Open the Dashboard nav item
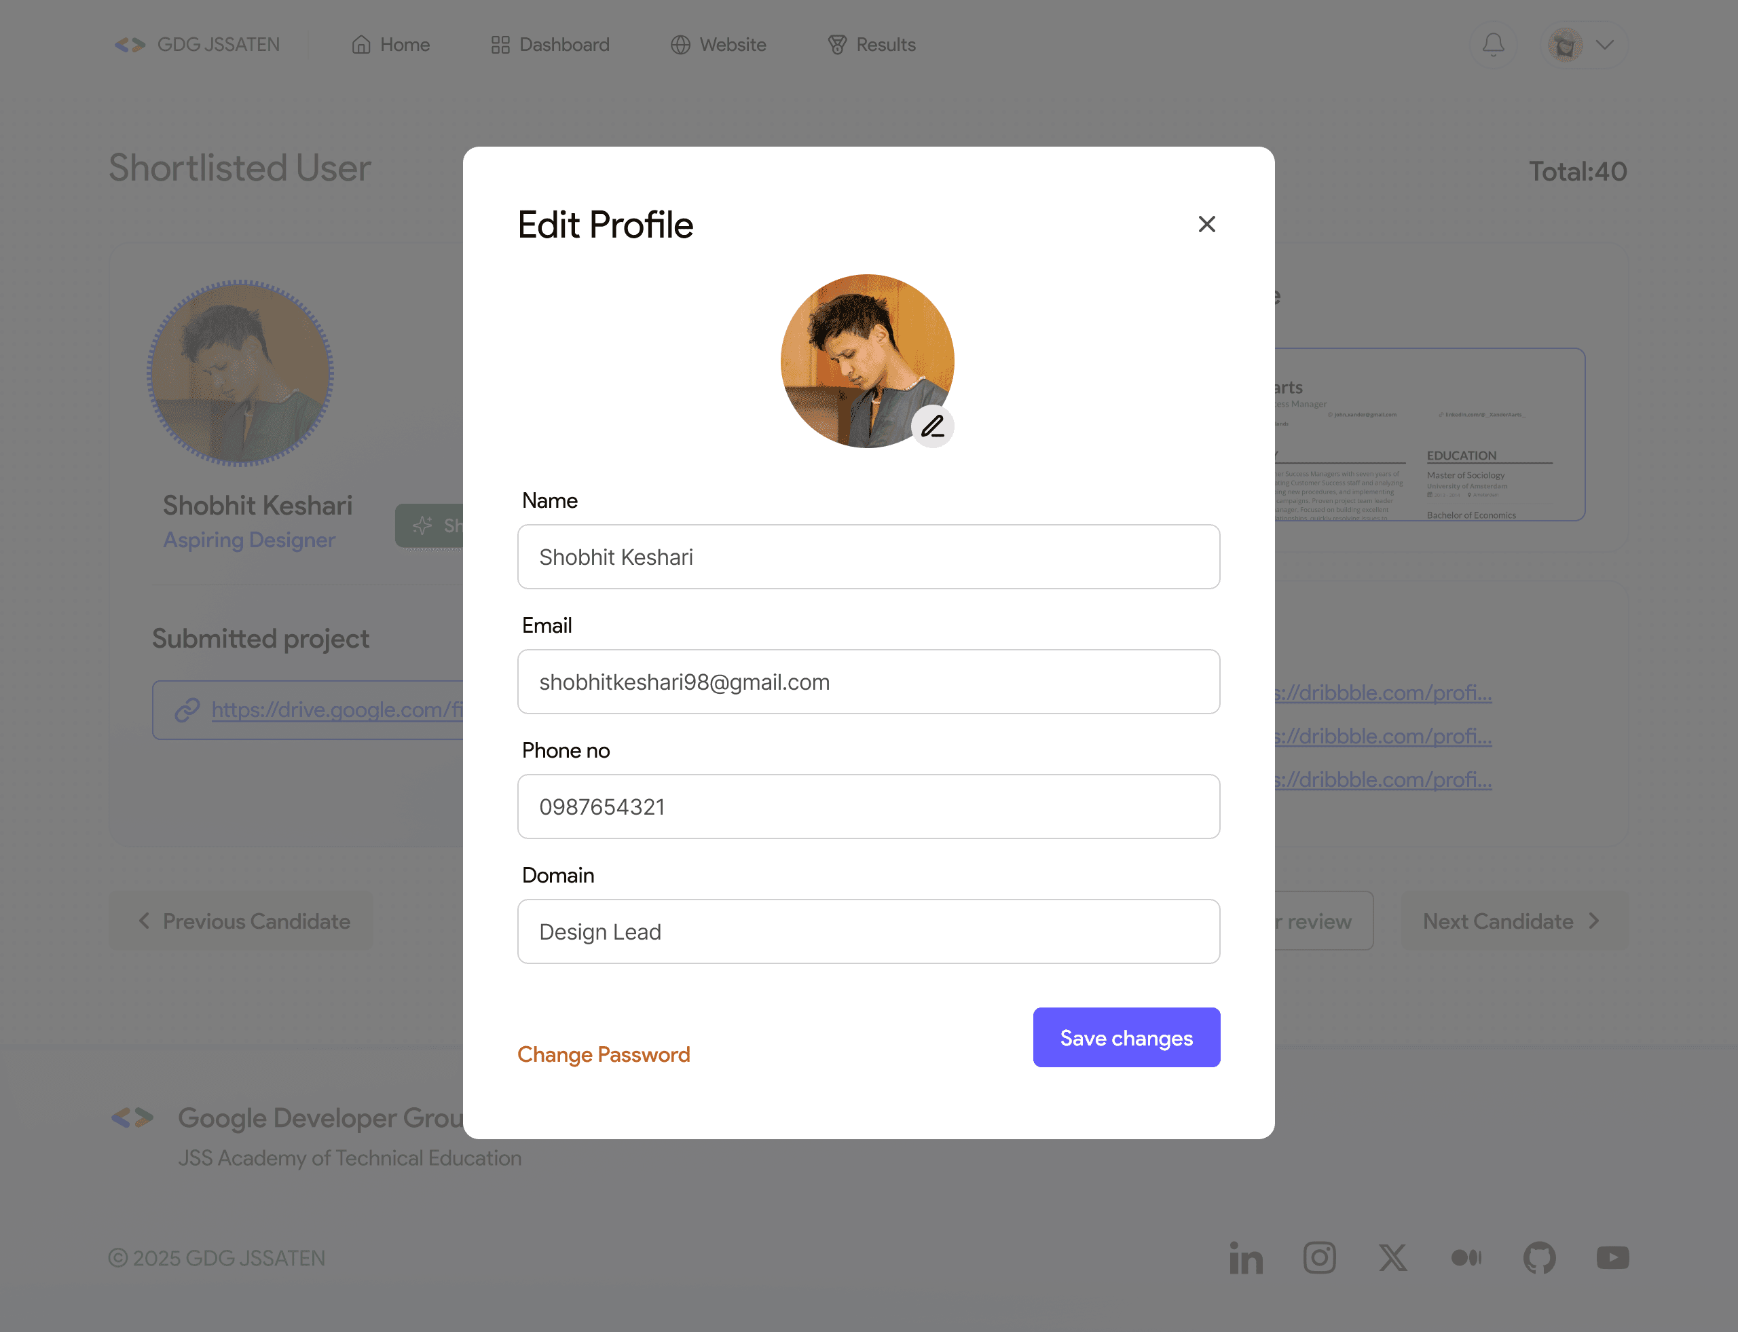 551,44
